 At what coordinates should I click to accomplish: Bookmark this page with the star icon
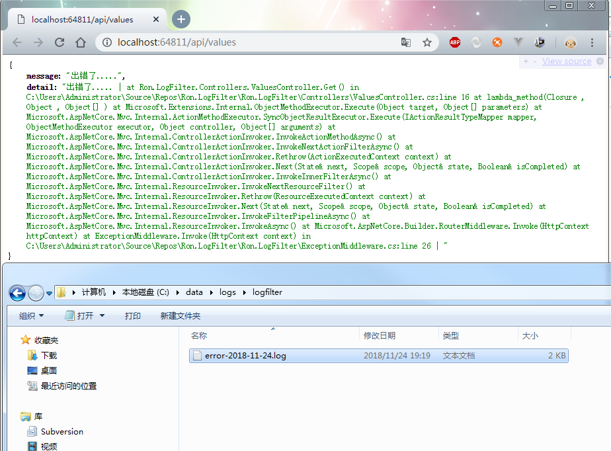[x=427, y=42]
